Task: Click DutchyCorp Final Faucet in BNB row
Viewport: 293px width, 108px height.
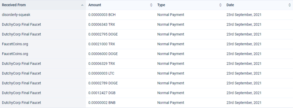Action: point(21,103)
